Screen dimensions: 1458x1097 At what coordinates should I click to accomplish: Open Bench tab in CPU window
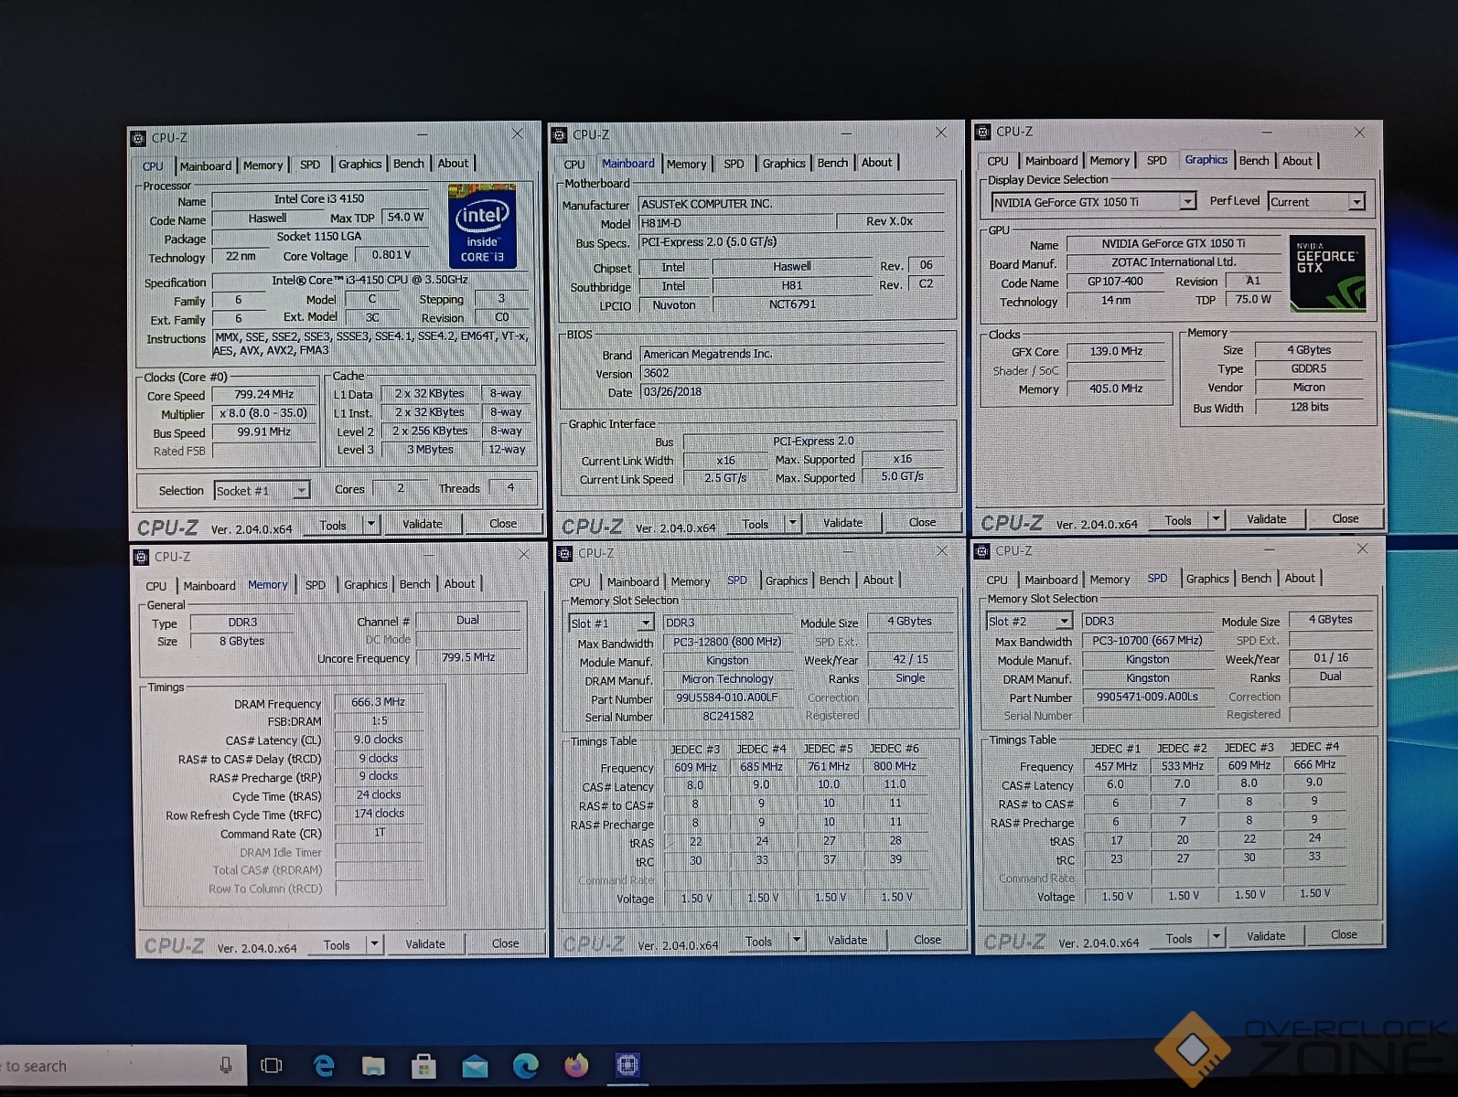coord(409,164)
